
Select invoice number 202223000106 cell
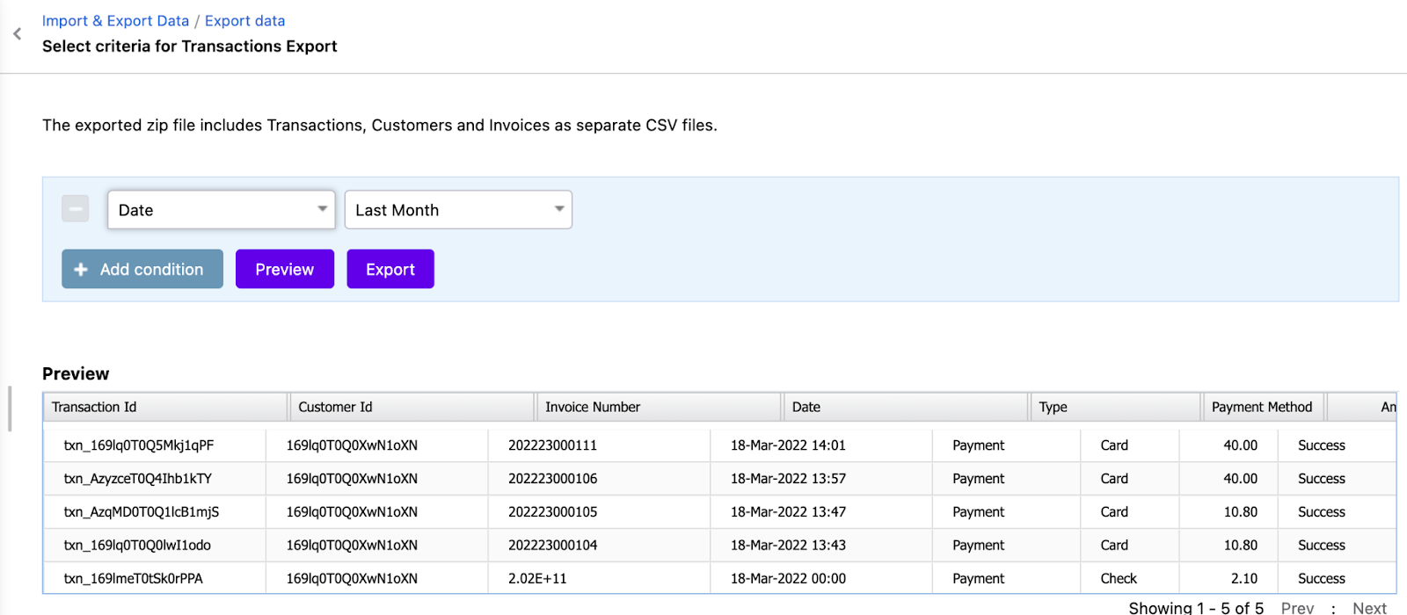pos(552,479)
